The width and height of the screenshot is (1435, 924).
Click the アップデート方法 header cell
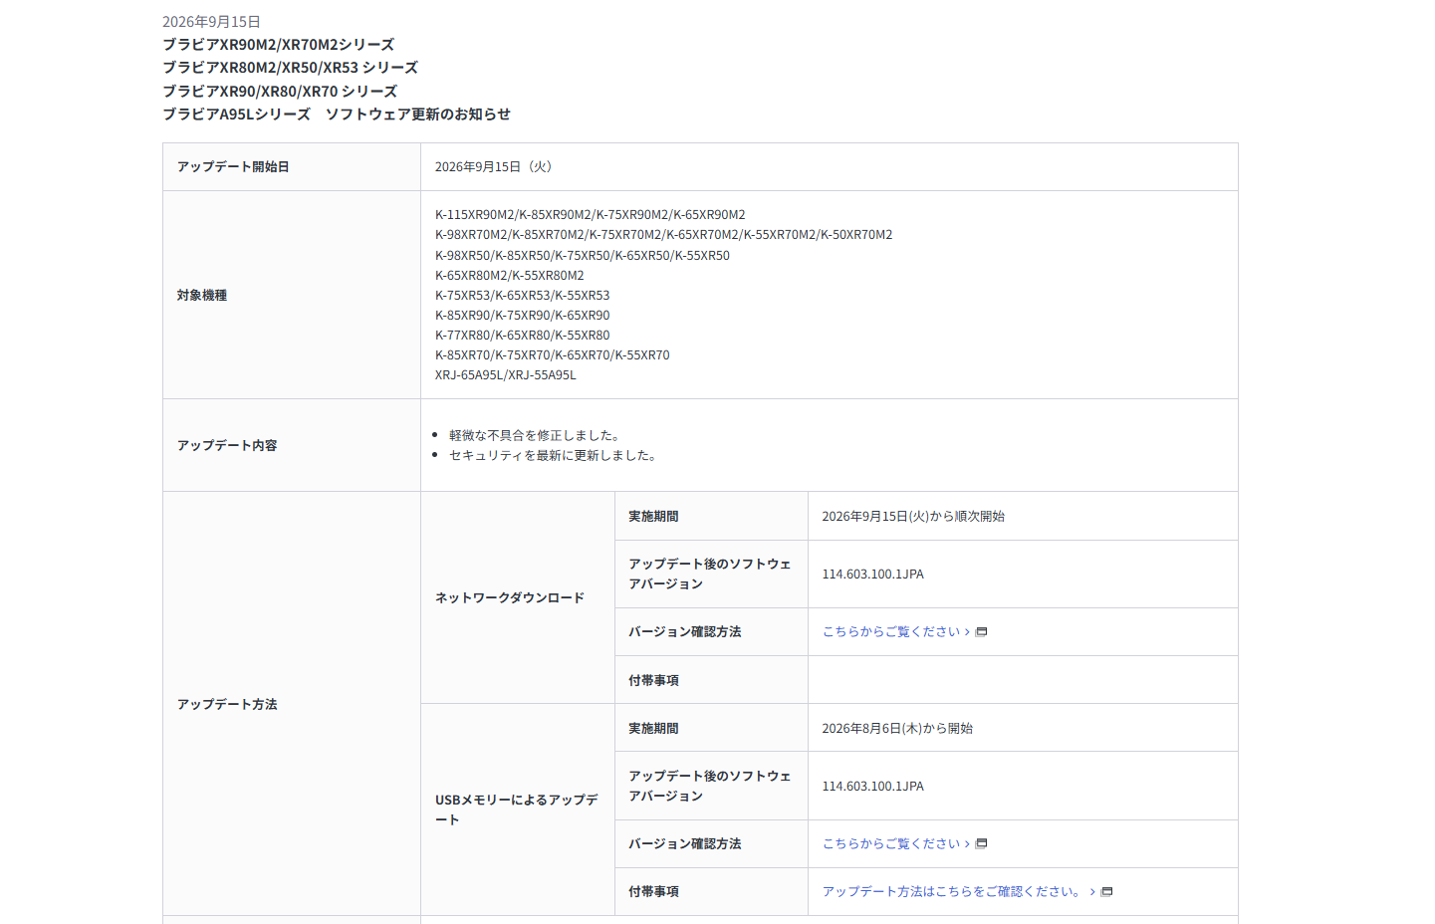pos(292,704)
